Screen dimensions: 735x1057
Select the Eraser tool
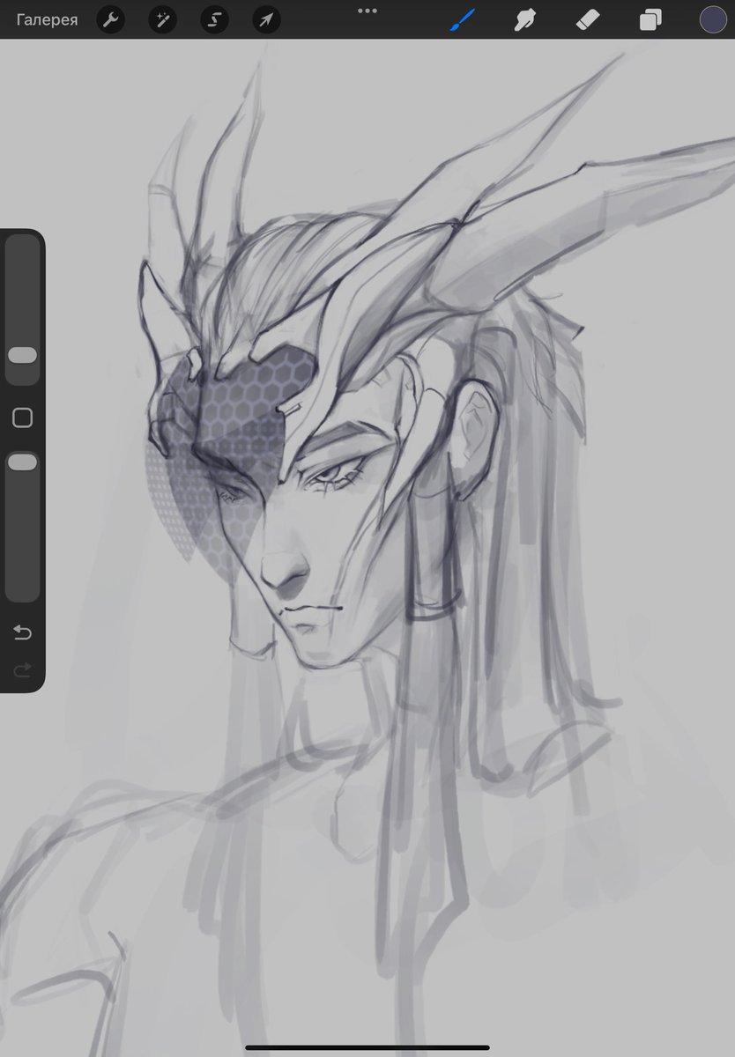coord(588,19)
